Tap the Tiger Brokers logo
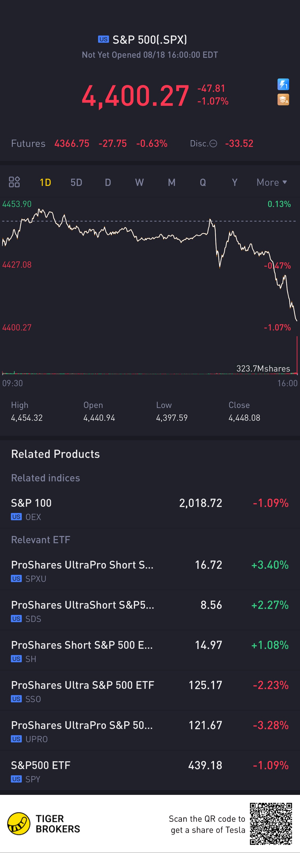The width and height of the screenshot is (300, 853). 19,823
